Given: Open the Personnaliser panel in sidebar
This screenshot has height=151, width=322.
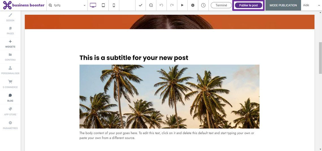Looking at the screenshot, I should [10, 70].
